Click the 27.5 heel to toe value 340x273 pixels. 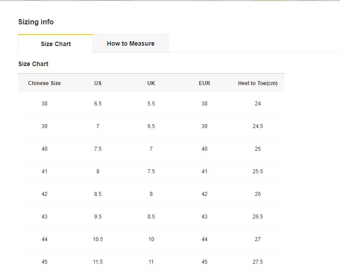tap(258, 262)
